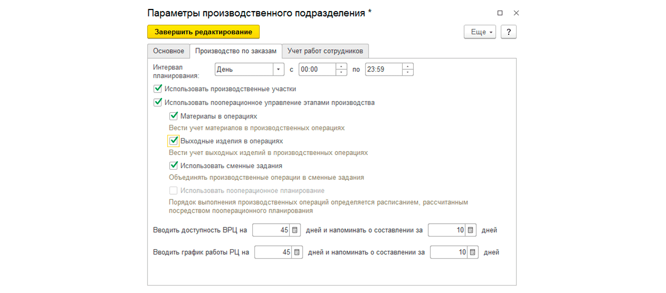Click the question mark help button
The height and width of the screenshot is (293, 666).
click(x=508, y=32)
